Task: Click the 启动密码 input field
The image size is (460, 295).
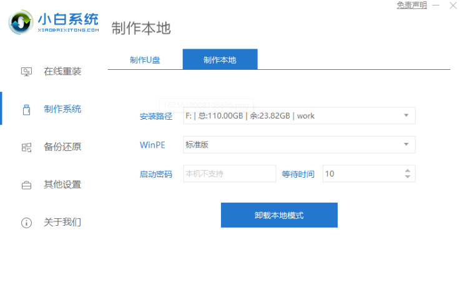Action: click(x=230, y=173)
